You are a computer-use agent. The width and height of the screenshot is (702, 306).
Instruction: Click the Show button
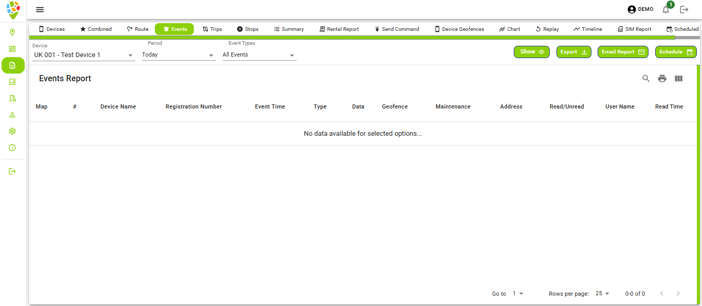point(531,52)
